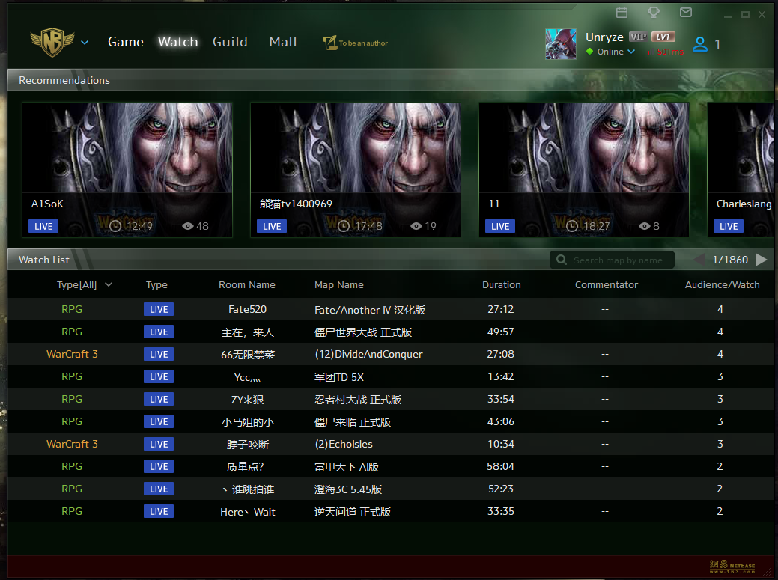Image resolution: width=778 pixels, height=580 pixels.
Task: Click the LIVE badge on the 11 card
Action: pyautogui.click(x=500, y=226)
